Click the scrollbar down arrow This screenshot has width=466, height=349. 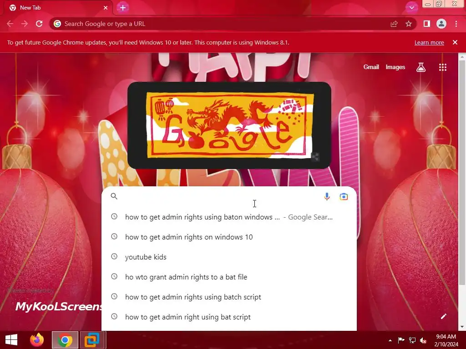pyautogui.click(x=462, y=327)
